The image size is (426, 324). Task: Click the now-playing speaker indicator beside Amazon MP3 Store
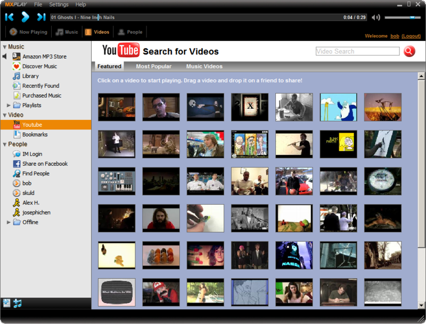[x=4, y=56]
